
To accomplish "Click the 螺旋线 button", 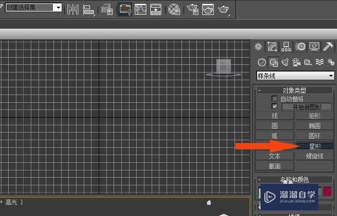I will click(x=315, y=156).
